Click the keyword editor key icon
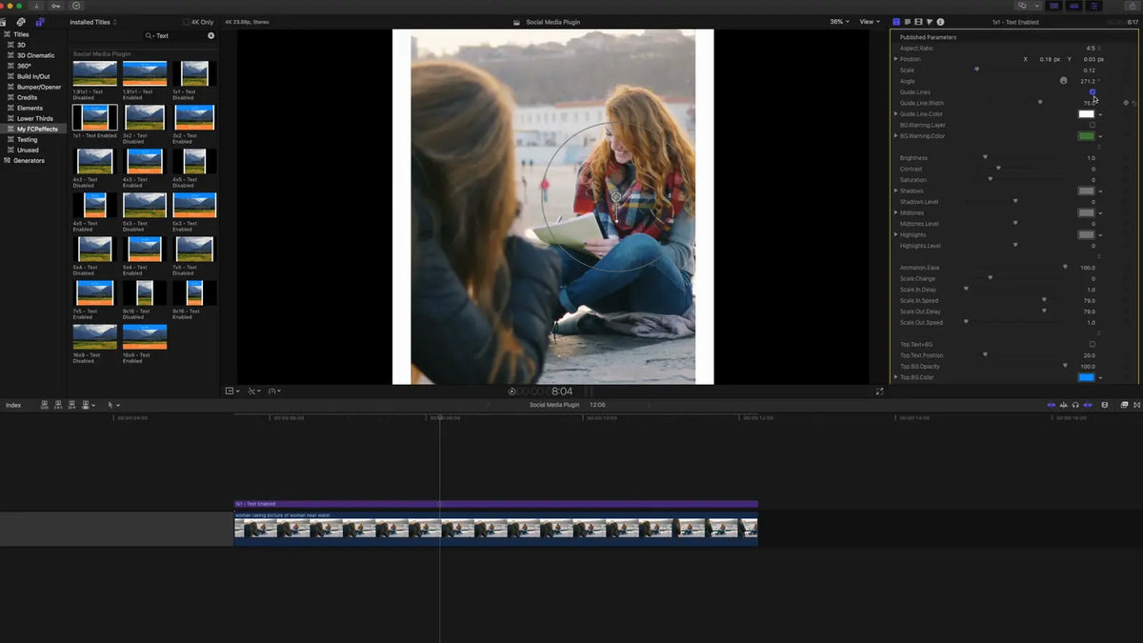 click(54, 6)
